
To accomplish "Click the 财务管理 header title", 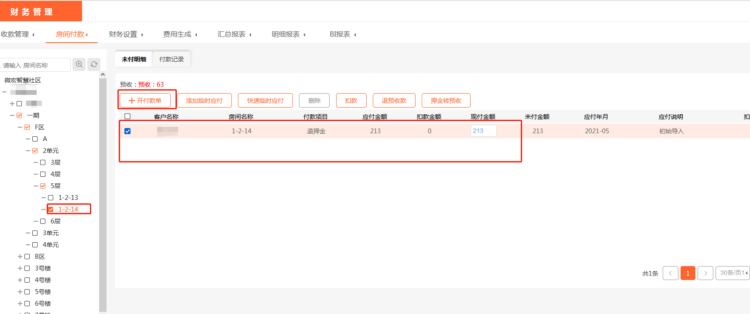I will 31,12.
